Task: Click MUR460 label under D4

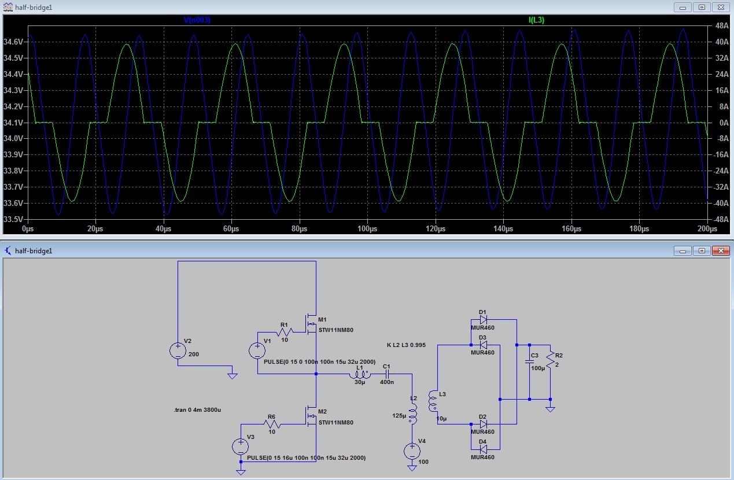Action: [482, 457]
